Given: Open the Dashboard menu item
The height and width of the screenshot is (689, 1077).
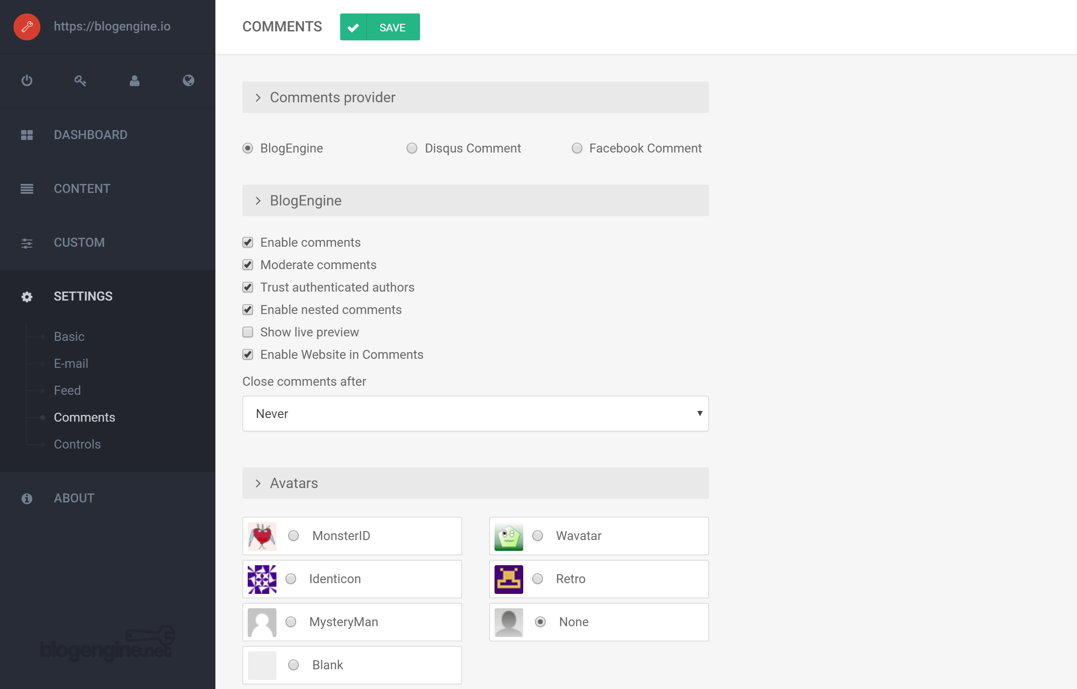Looking at the screenshot, I should pyautogui.click(x=108, y=135).
